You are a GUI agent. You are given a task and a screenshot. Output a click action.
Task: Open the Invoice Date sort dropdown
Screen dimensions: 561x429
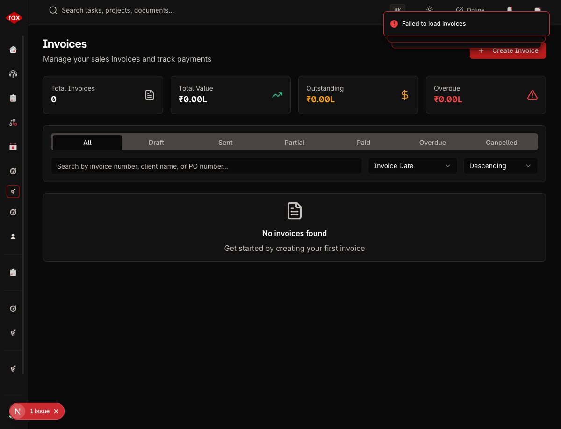[412, 166]
